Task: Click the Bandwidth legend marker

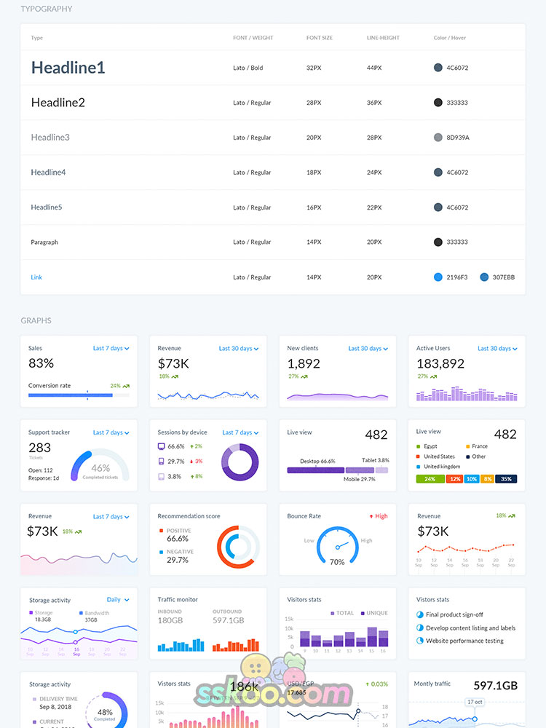Action: pos(82,613)
